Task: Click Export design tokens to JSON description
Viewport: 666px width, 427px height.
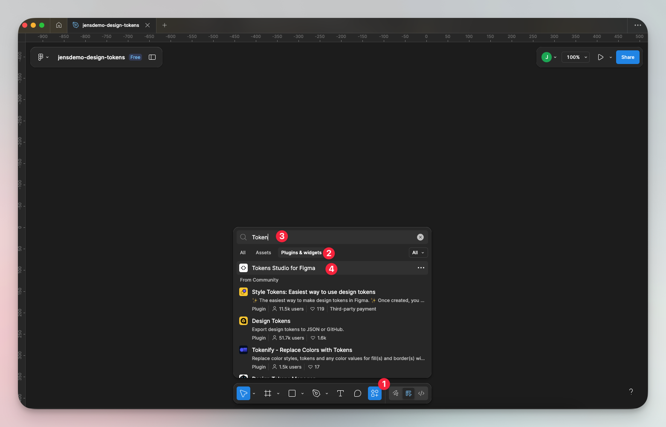Action: [298, 329]
